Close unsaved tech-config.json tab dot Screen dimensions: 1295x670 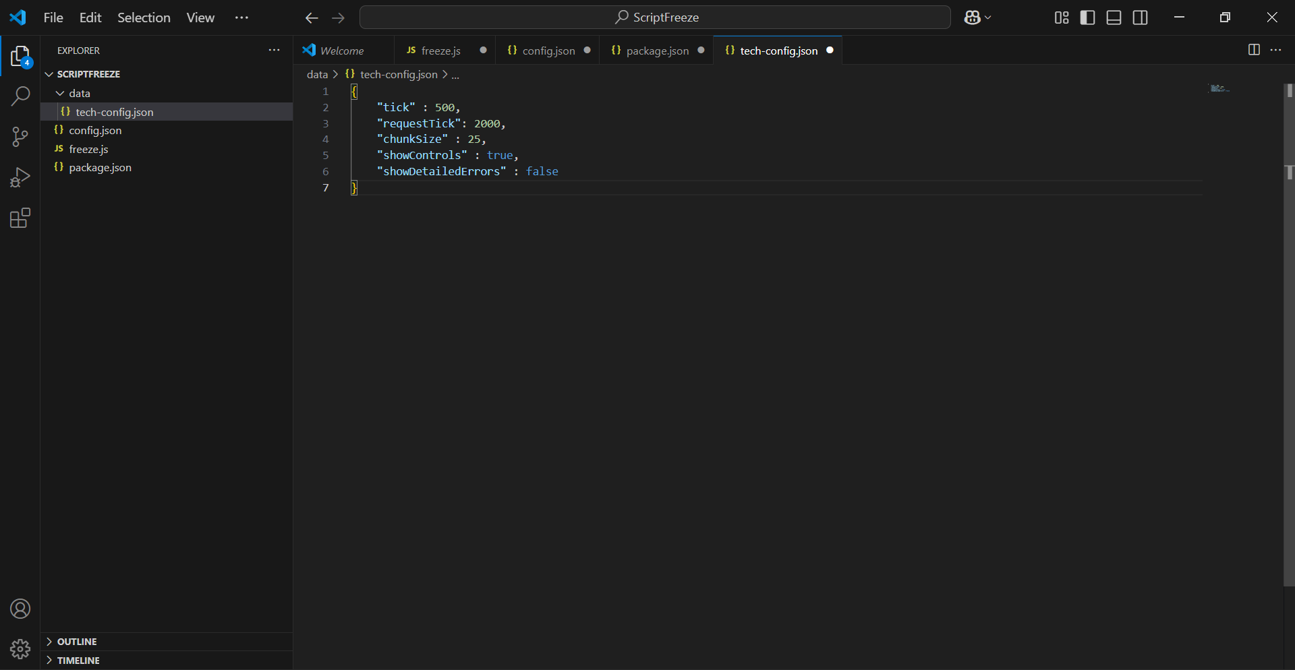(x=830, y=50)
